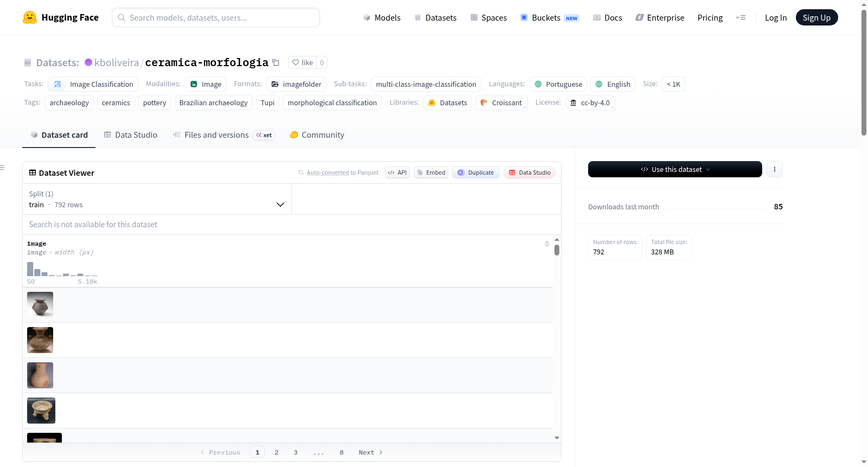Open the brown round pot thumbnail in the second row

tap(40, 340)
